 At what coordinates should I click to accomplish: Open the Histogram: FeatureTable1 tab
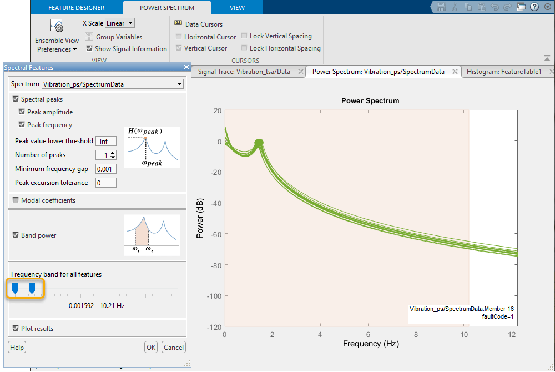504,72
